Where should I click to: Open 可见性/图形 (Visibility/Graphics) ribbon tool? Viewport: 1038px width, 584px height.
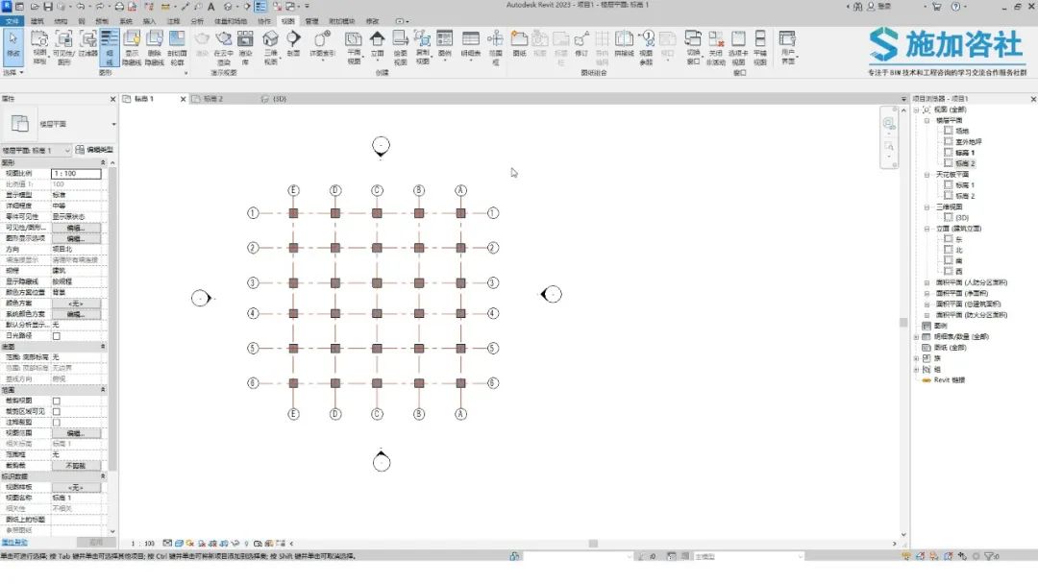tap(63, 46)
